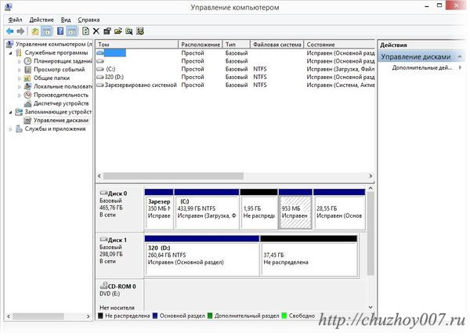This screenshot has height=336, width=470.
Task: Select Диспетчер устройств in the tree
Action: pyautogui.click(x=62, y=103)
